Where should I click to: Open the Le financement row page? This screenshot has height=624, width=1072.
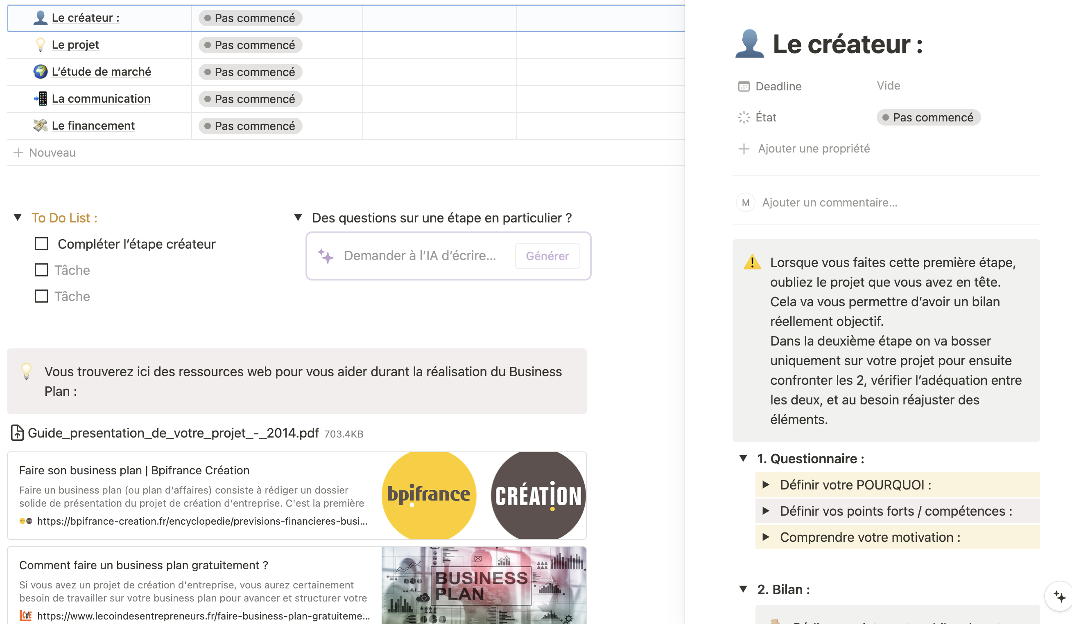[x=93, y=126]
